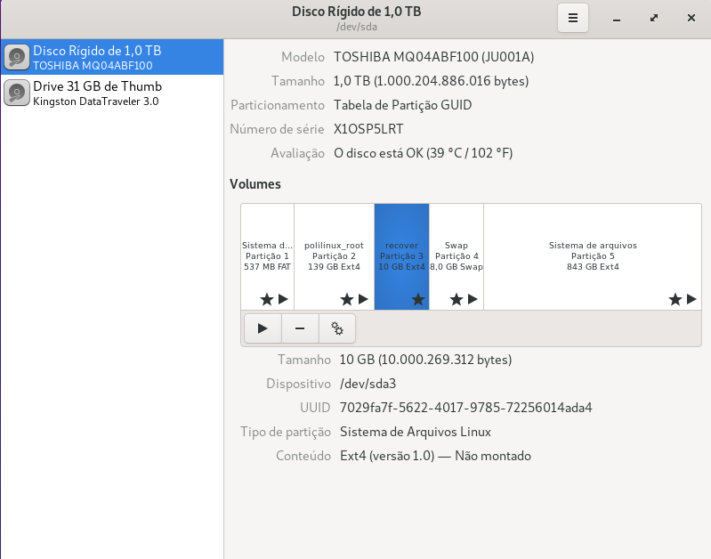
Task: Open additional partition options gears button
Action: pos(337,328)
